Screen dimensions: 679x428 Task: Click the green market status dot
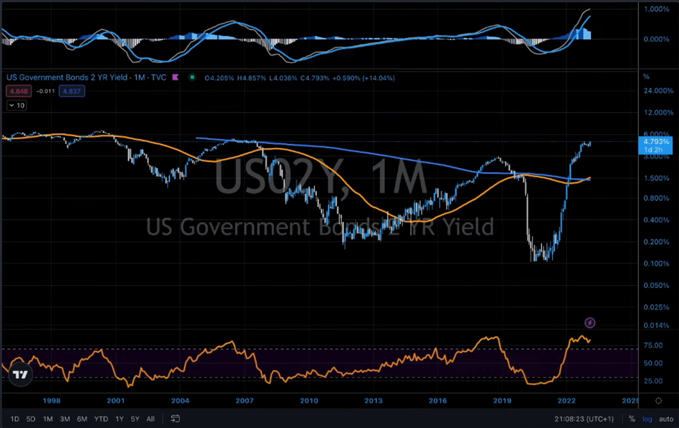pyautogui.click(x=192, y=77)
